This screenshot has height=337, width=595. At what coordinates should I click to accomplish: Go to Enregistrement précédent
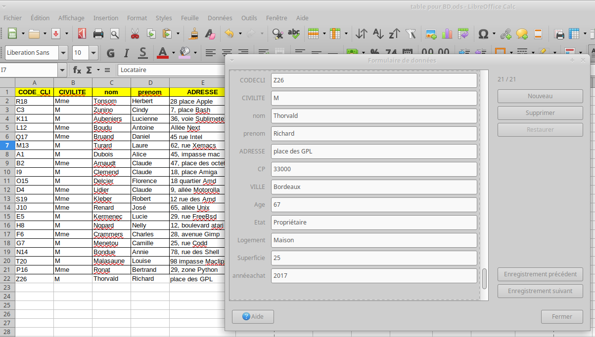tap(540, 274)
